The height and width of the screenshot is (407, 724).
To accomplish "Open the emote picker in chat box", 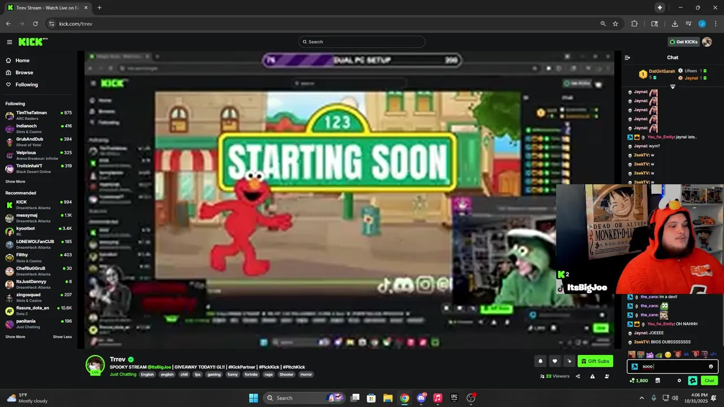I will pyautogui.click(x=711, y=366).
